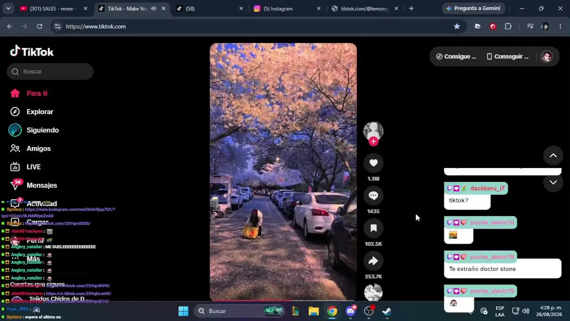Open the Chrome three-dot menu
570x321 pixels.
click(560, 26)
